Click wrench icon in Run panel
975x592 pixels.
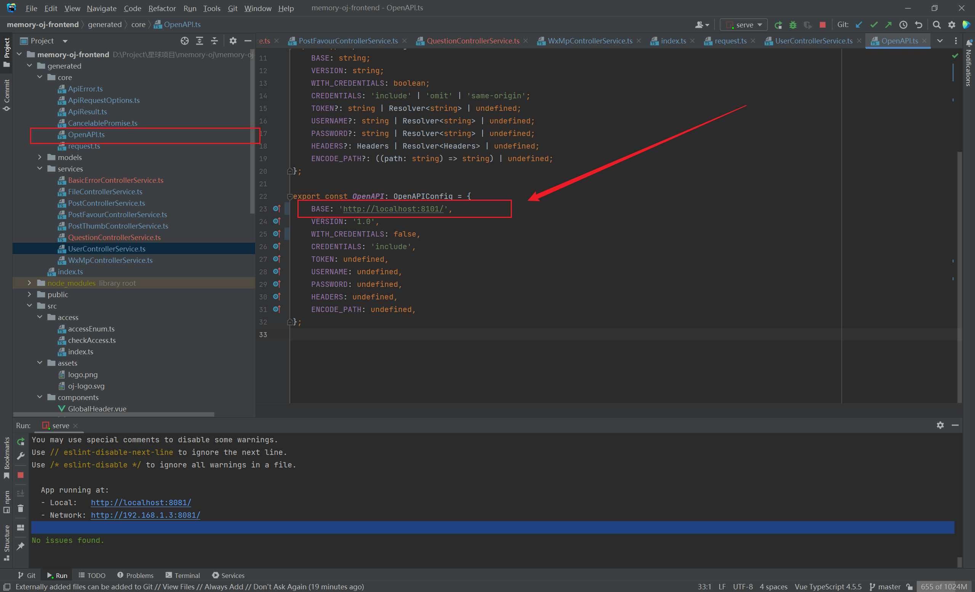pos(21,456)
